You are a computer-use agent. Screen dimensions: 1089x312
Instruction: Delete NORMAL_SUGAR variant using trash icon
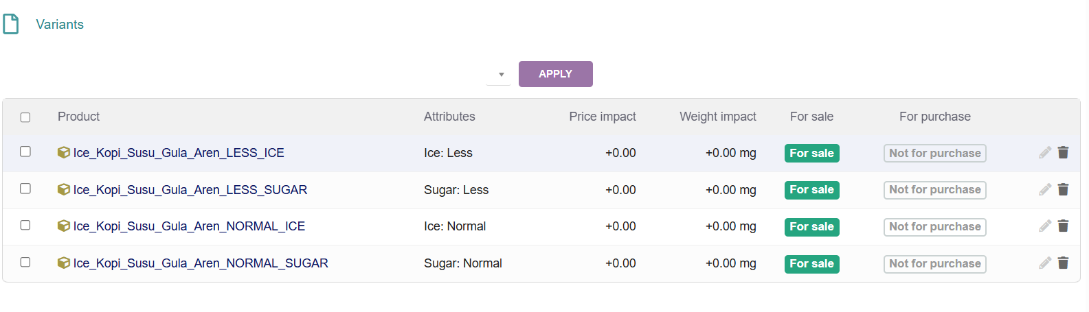coord(1063,263)
